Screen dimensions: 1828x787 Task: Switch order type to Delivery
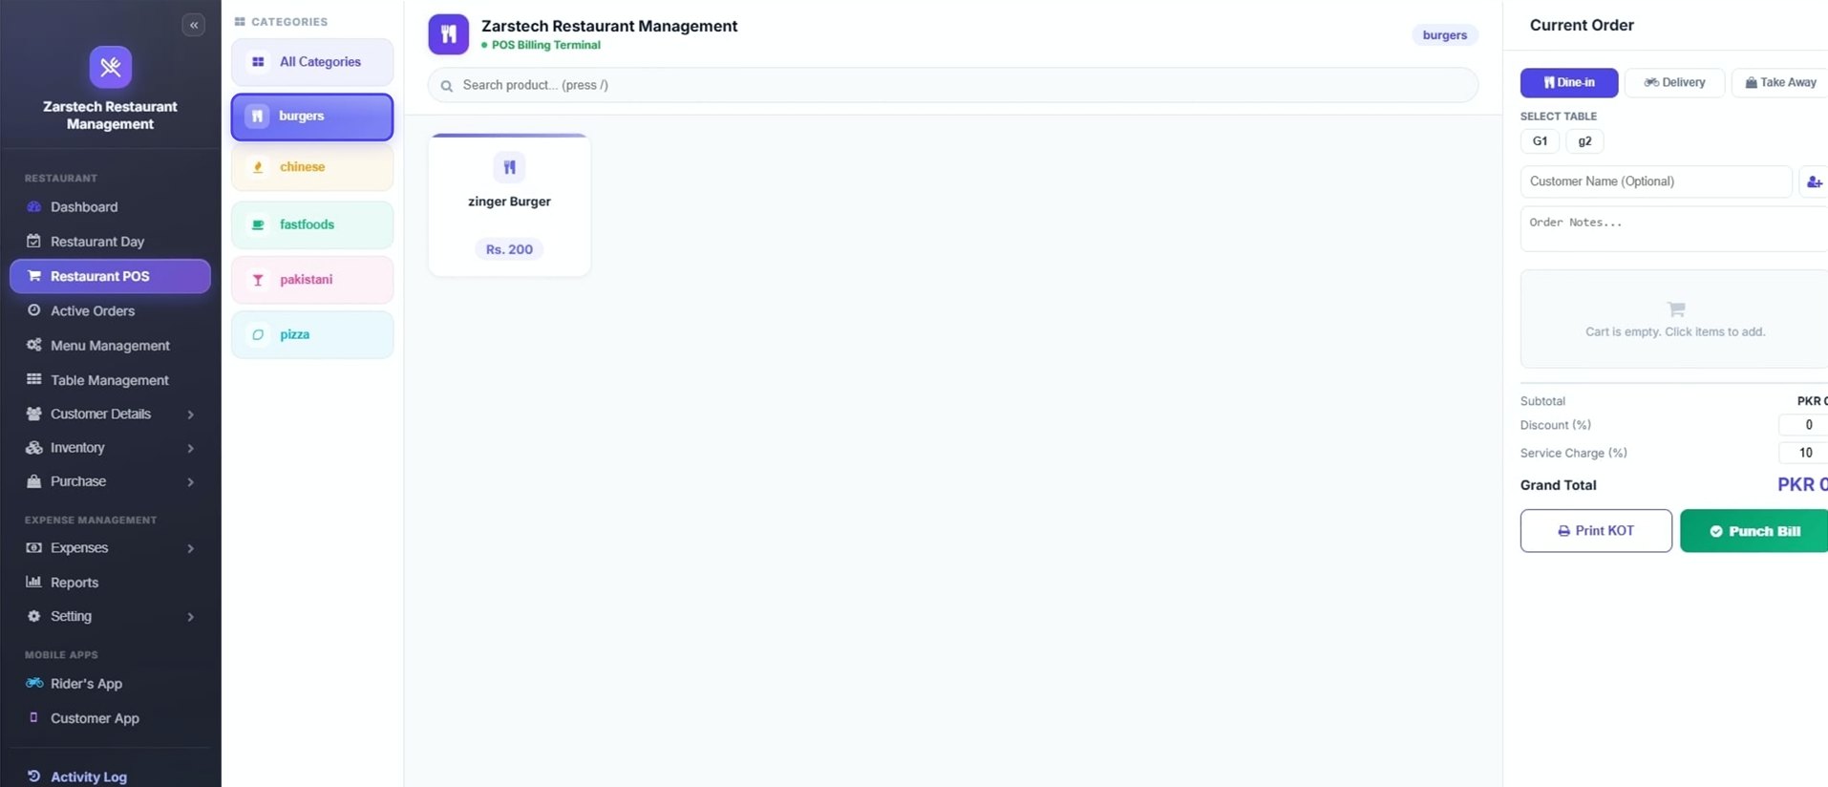click(x=1674, y=83)
